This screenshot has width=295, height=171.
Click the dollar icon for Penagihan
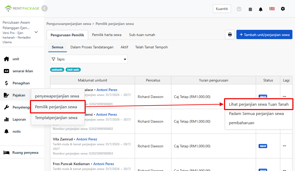tap(6, 83)
